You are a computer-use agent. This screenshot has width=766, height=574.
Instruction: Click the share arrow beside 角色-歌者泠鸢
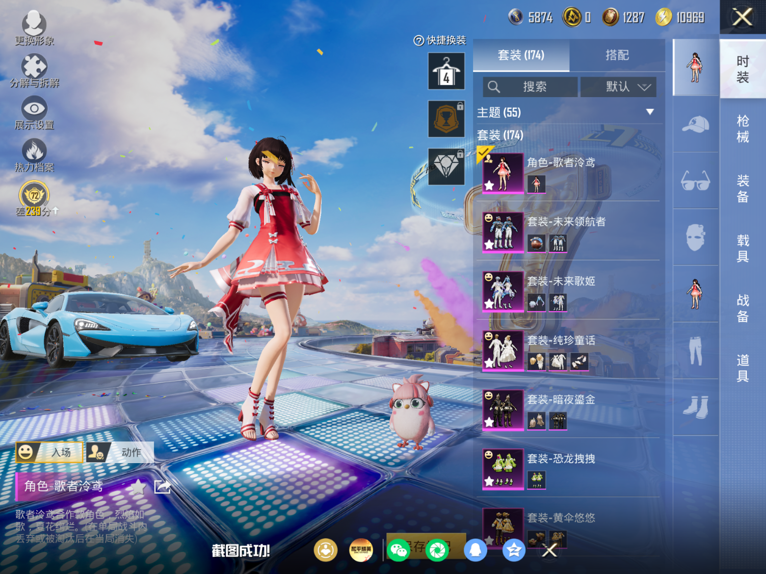pyautogui.click(x=162, y=487)
